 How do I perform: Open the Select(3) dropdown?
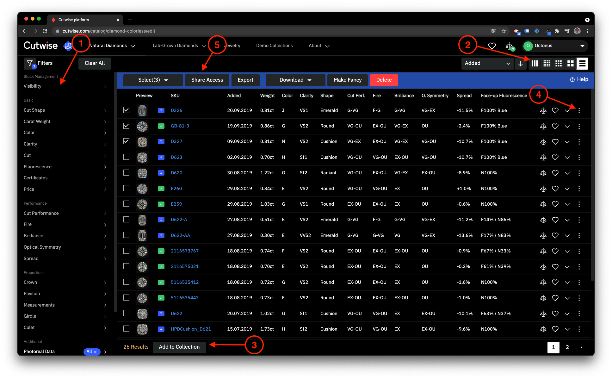[153, 80]
